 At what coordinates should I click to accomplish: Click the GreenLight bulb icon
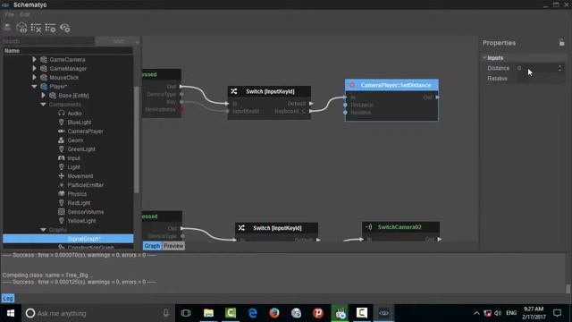[x=62, y=149]
